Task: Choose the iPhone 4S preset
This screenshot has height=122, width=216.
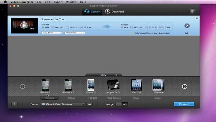Action: 68,86
